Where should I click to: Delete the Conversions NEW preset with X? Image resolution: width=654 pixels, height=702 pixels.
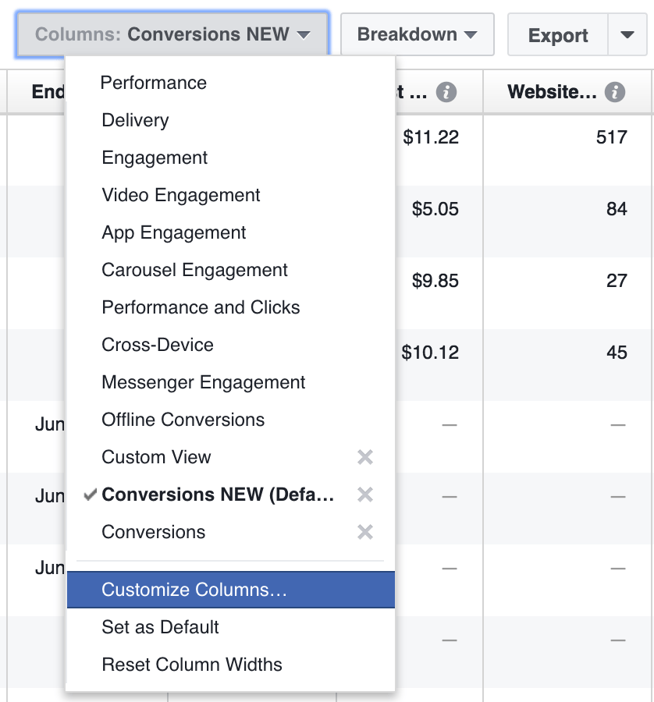365,495
